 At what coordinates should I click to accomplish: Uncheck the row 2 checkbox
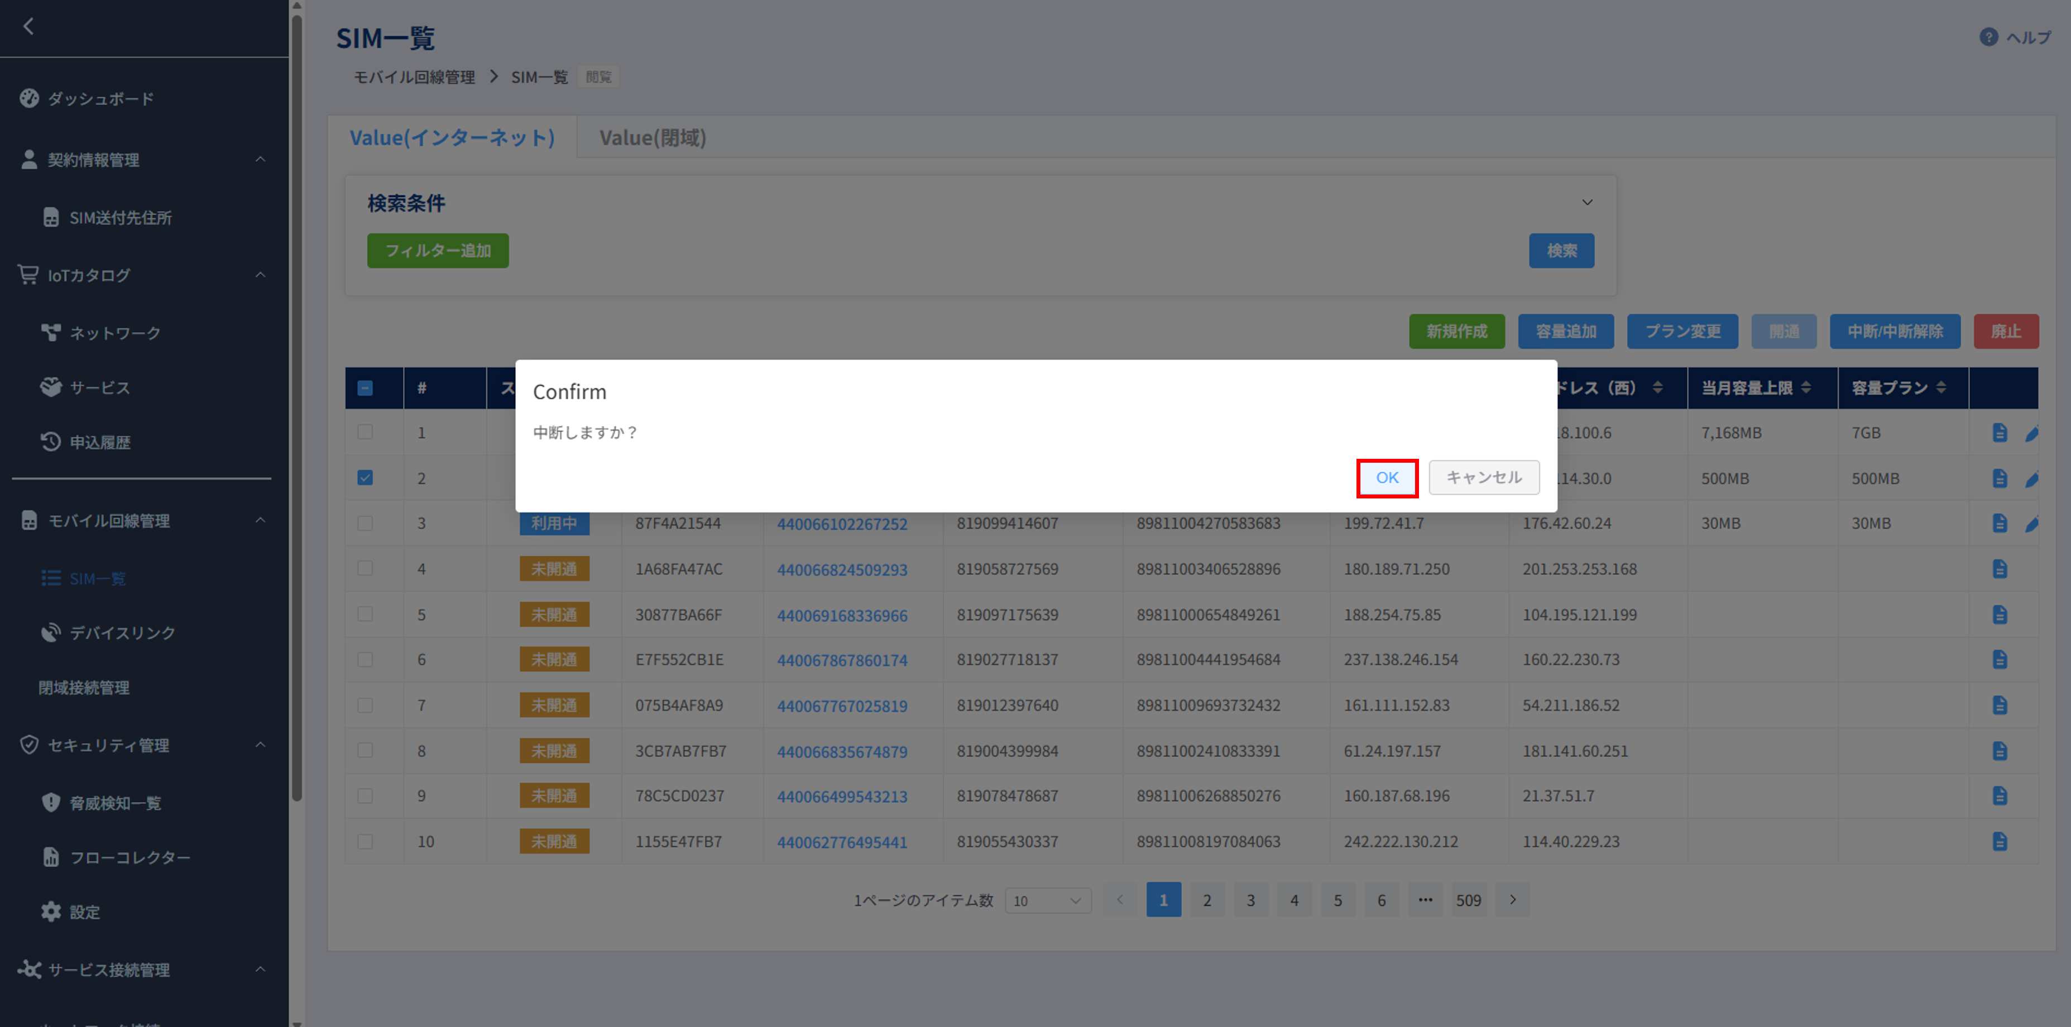(365, 477)
